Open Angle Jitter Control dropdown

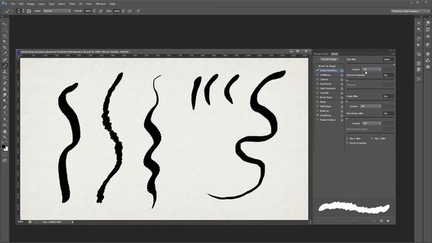[371, 107]
